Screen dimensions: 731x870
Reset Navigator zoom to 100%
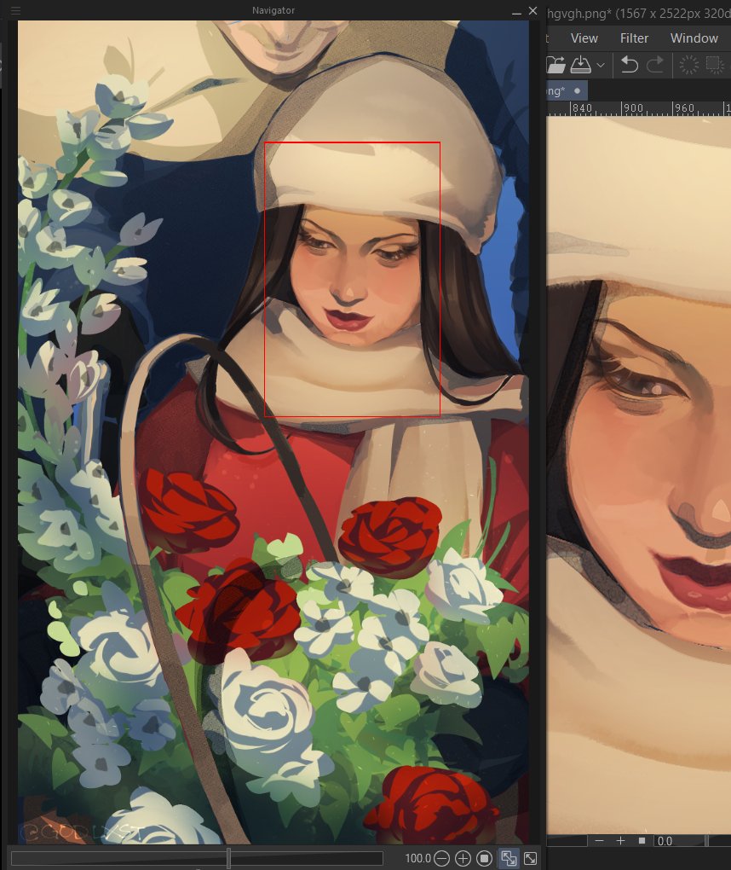click(485, 858)
